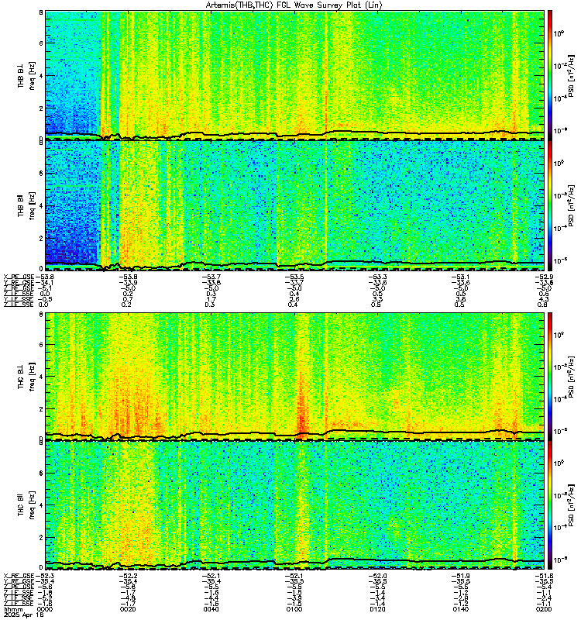Click the THC B∥ panel color bar
Screen dimensions: 581x620
point(550,505)
